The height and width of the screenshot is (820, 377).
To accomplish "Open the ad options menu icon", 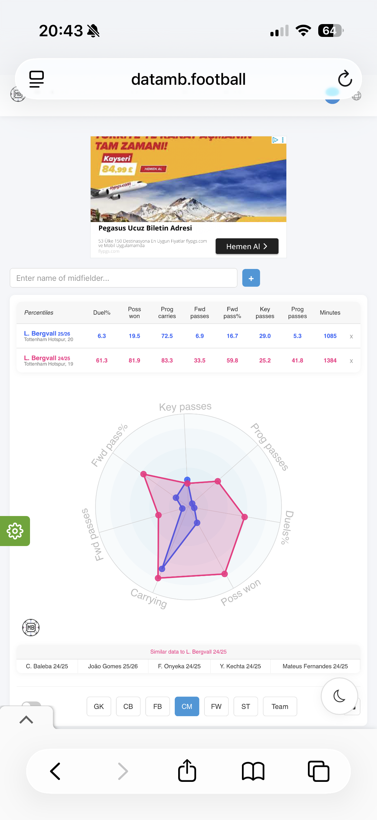I will pyautogui.click(x=283, y=140).
